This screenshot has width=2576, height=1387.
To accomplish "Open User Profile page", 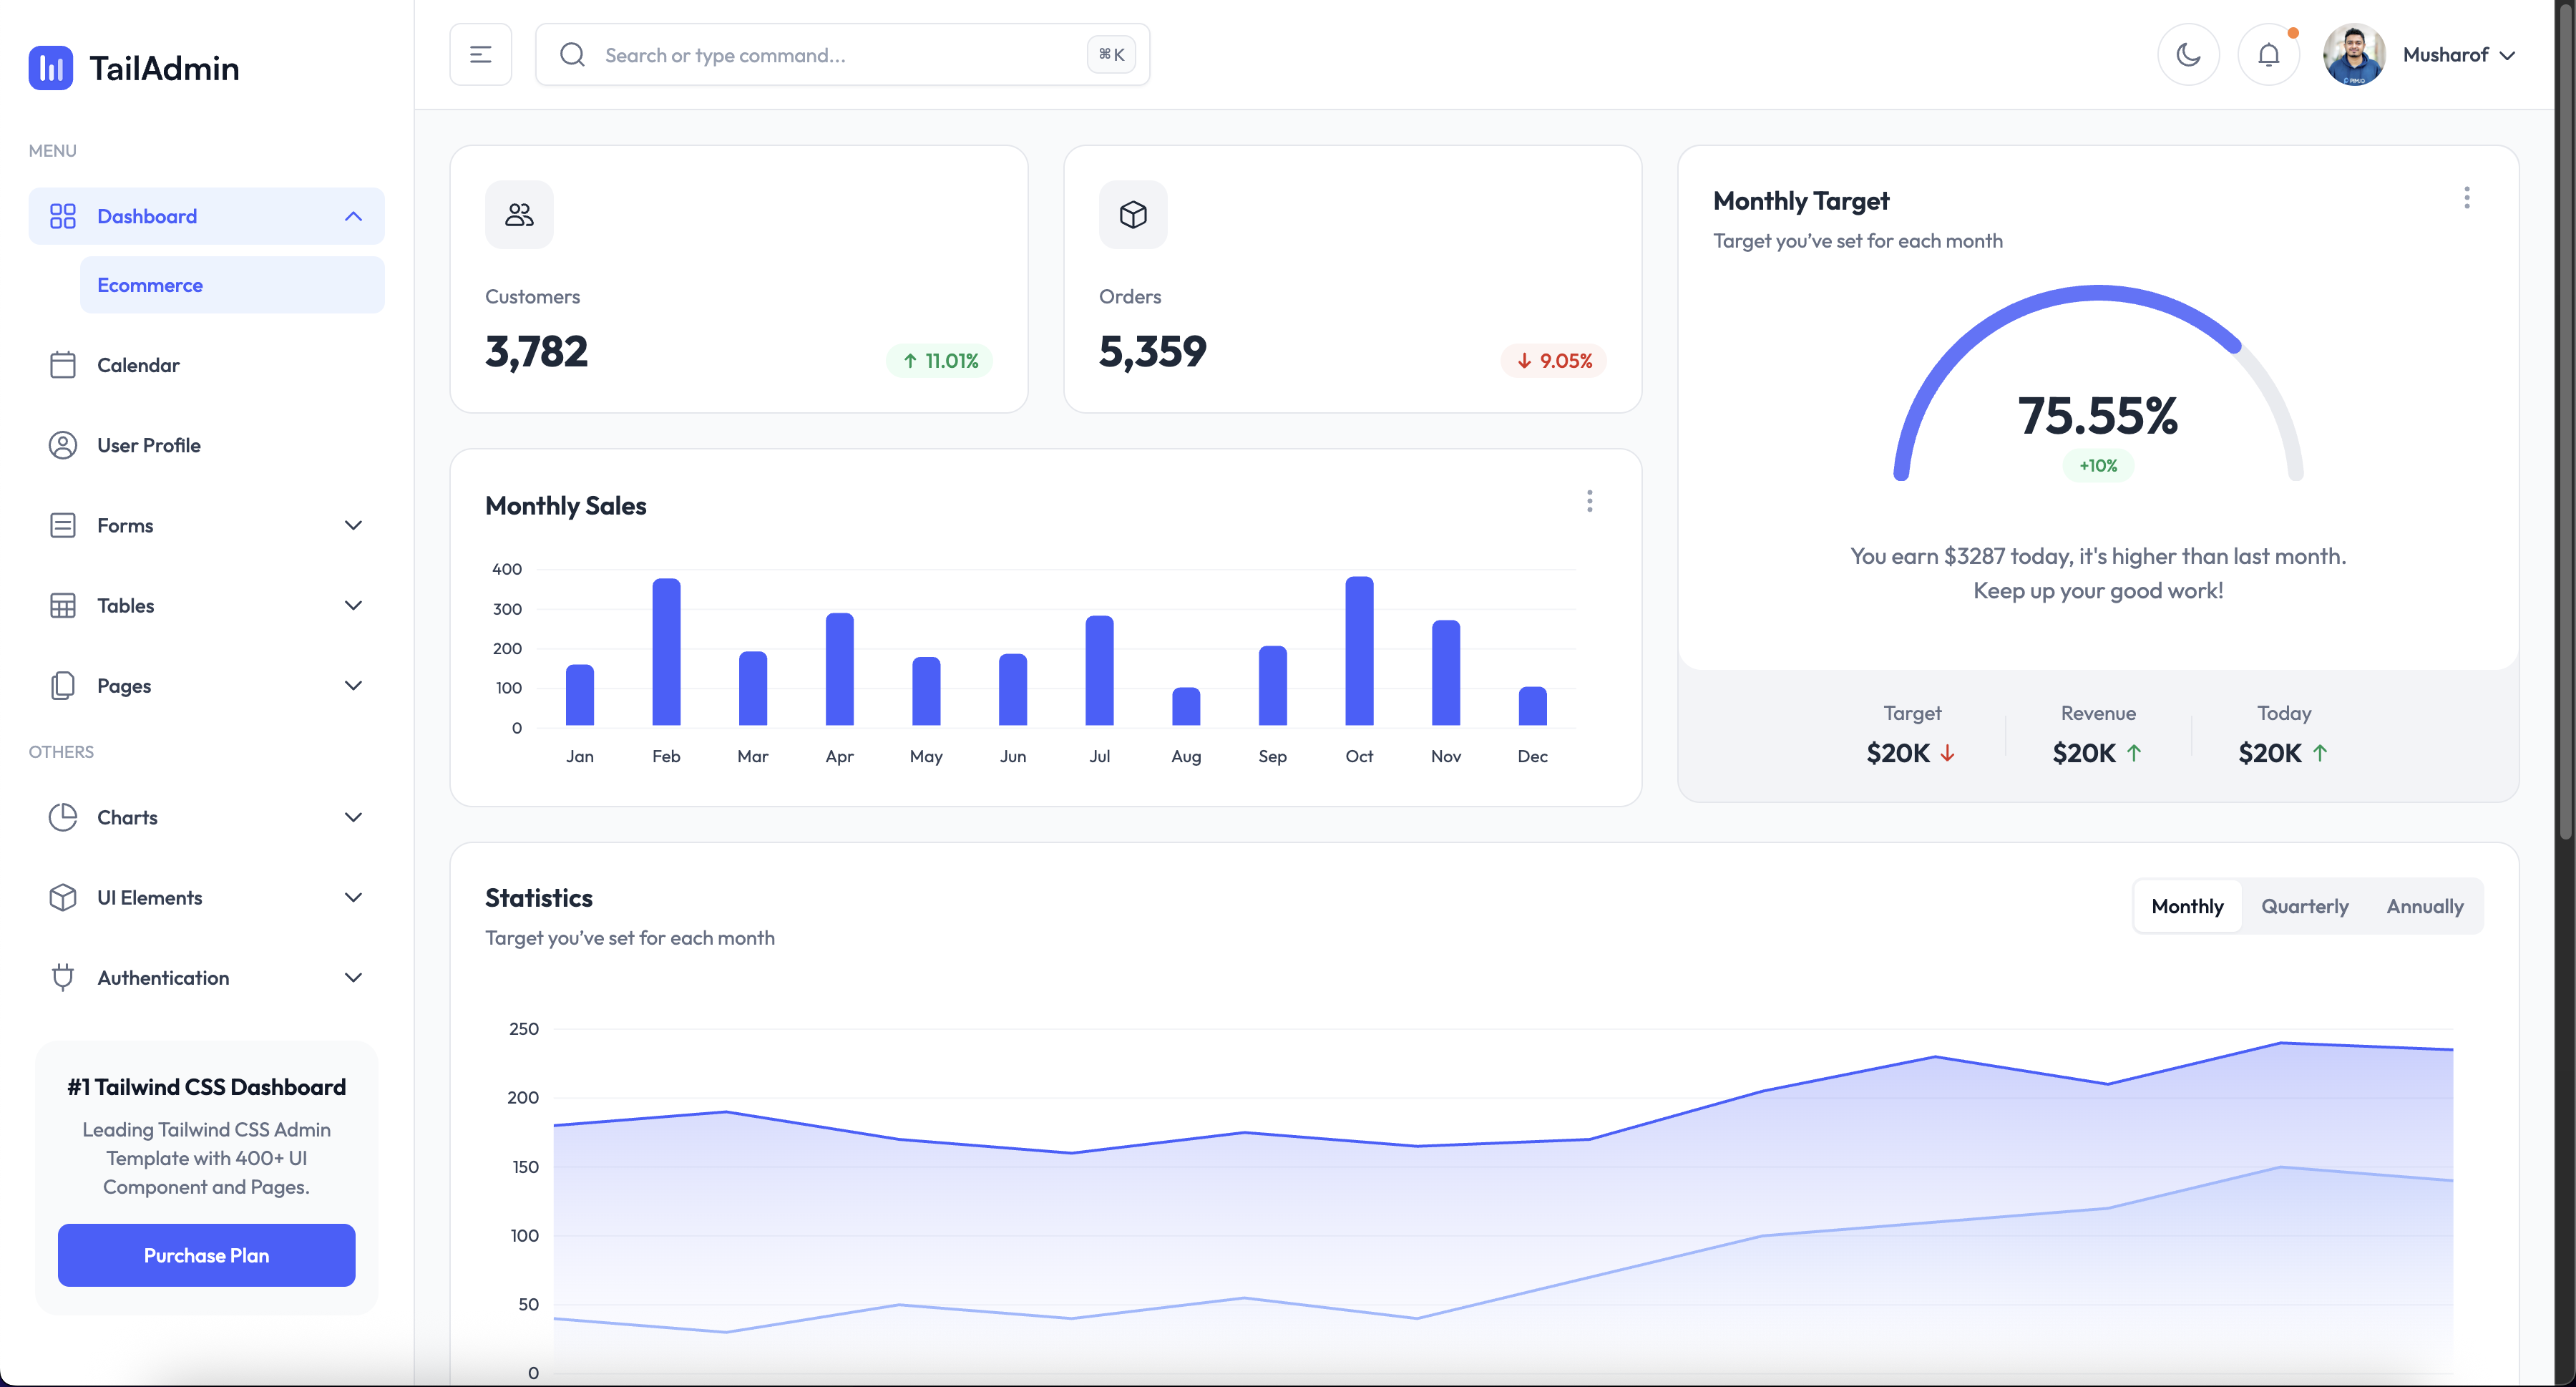I will [207, 445].
